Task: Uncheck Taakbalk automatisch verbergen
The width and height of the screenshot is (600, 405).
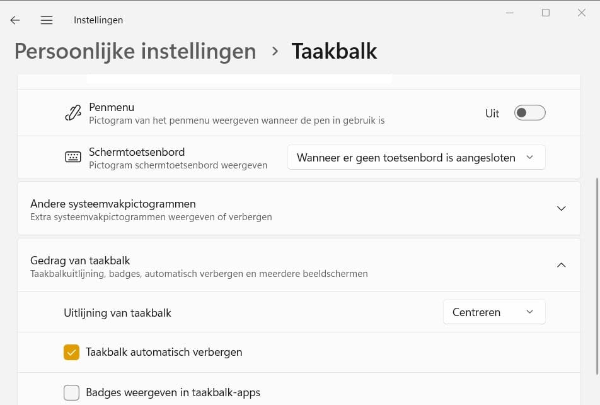Action: click(71, 352)
